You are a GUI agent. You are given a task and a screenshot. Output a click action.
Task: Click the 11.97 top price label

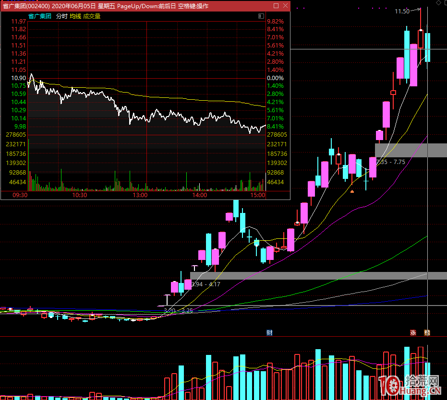(x=19, y=22)
